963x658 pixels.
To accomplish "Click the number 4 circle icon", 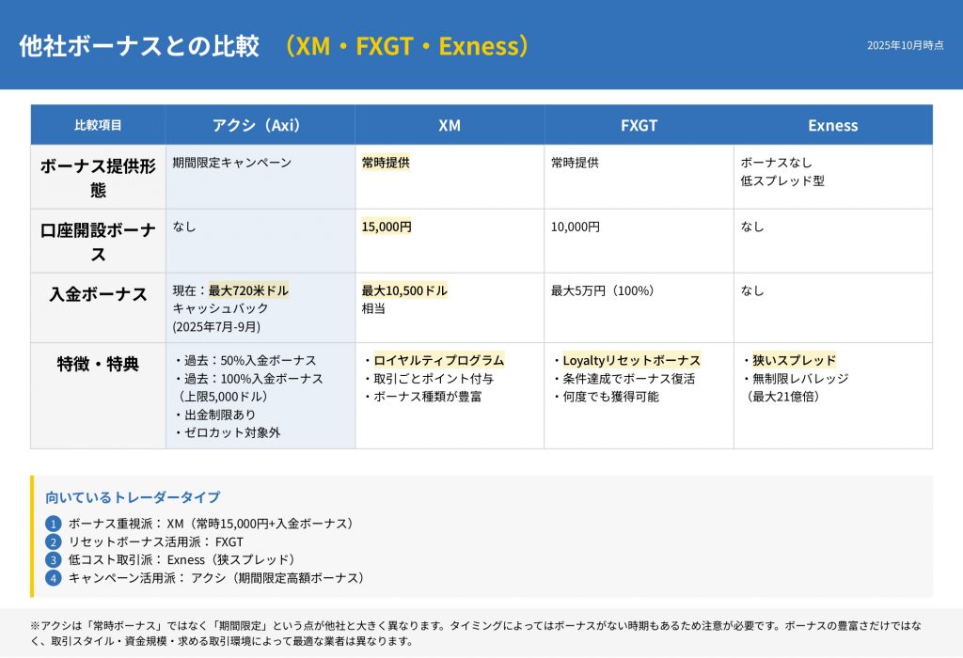I will (x=53, y=578).
